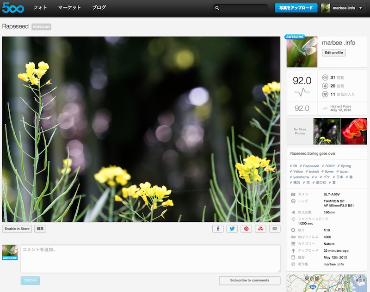The image size is (370, 292).
Task: Click Enable in Store button
Action: coord(17,229)
